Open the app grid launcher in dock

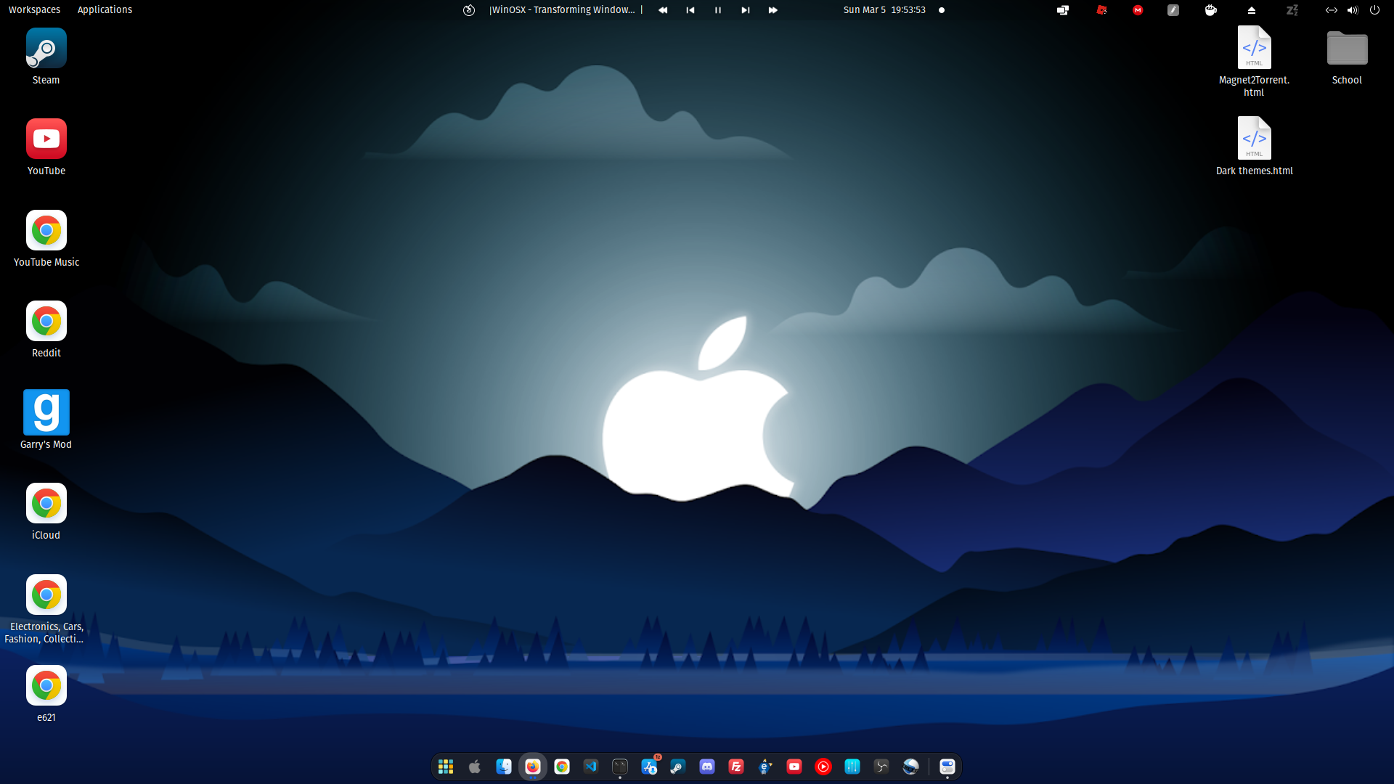[x=445, y=767]
